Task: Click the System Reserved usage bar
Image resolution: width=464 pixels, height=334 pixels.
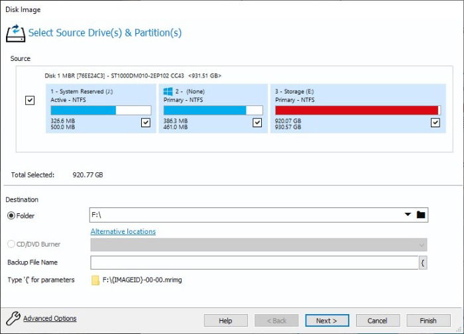Action: pyautogui.click(x=101, y=111)
